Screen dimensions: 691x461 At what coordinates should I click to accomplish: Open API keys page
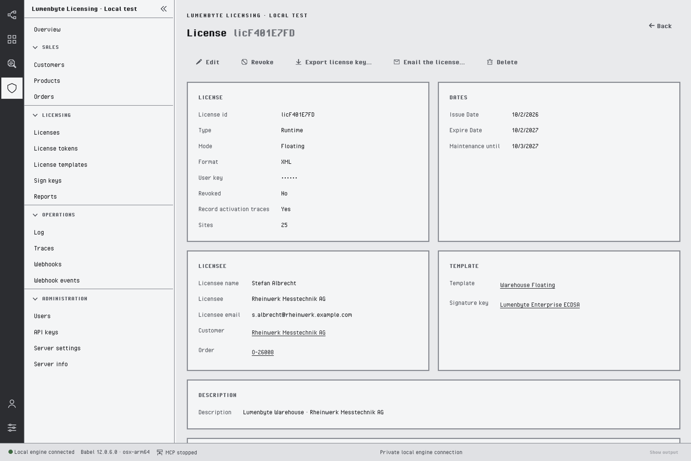tap(46, 332)
